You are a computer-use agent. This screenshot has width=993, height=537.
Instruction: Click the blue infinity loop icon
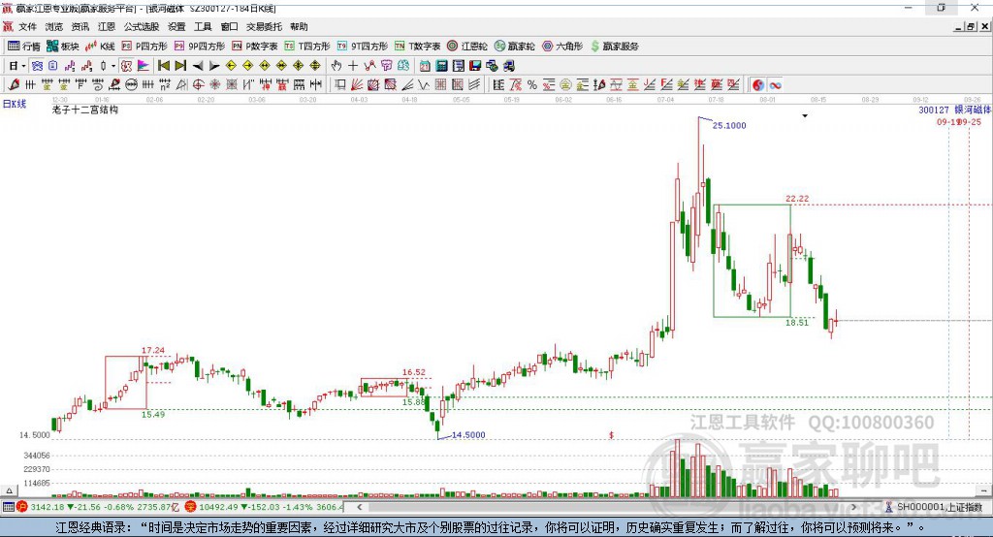coord(775,85)
